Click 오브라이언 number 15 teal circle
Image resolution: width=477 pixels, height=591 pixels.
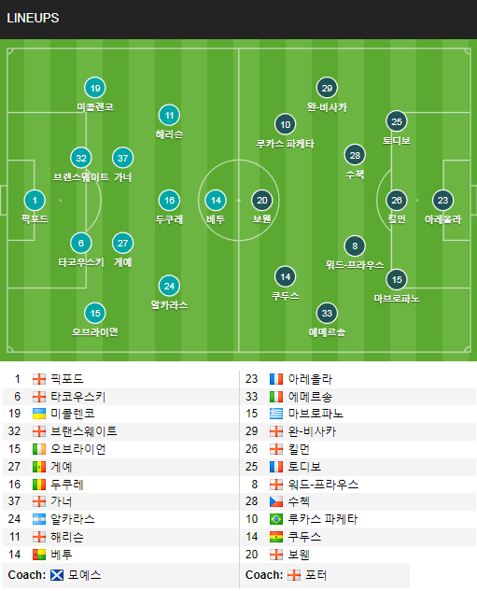pyautogui.click(x=95, y=313)
